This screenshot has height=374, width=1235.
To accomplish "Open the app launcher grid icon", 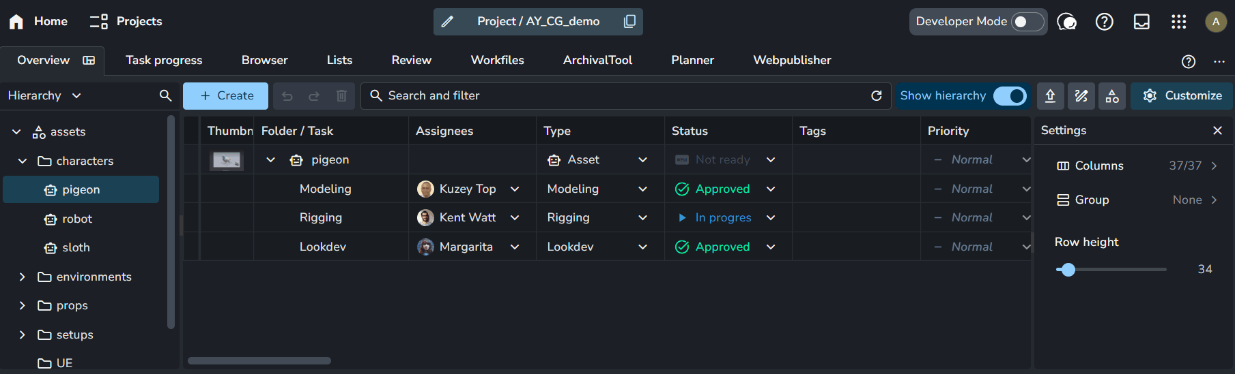I will [1178, 22].
